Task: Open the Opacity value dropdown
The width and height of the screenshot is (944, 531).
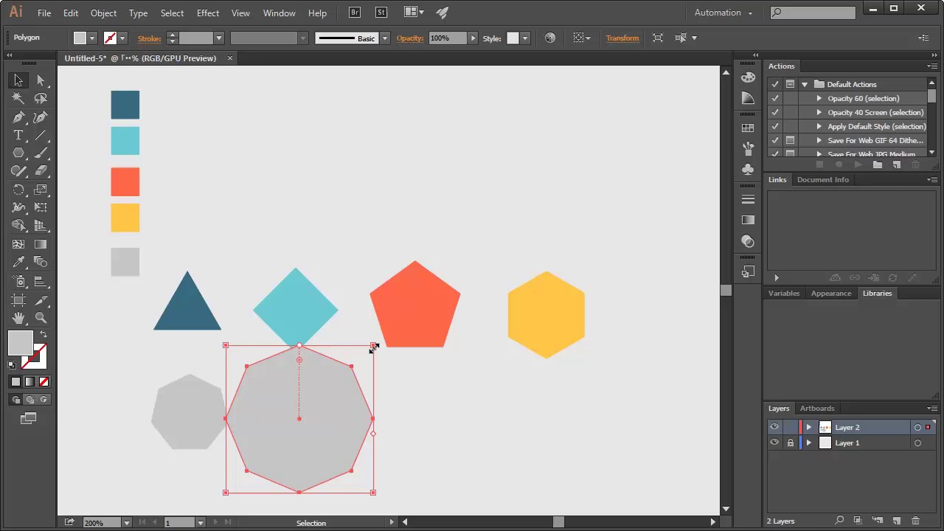Action: (473, 38)
